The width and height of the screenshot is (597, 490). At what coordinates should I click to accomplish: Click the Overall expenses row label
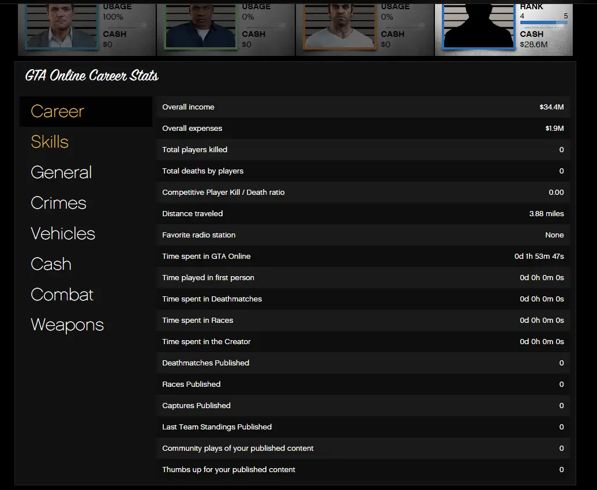(192, 128)
